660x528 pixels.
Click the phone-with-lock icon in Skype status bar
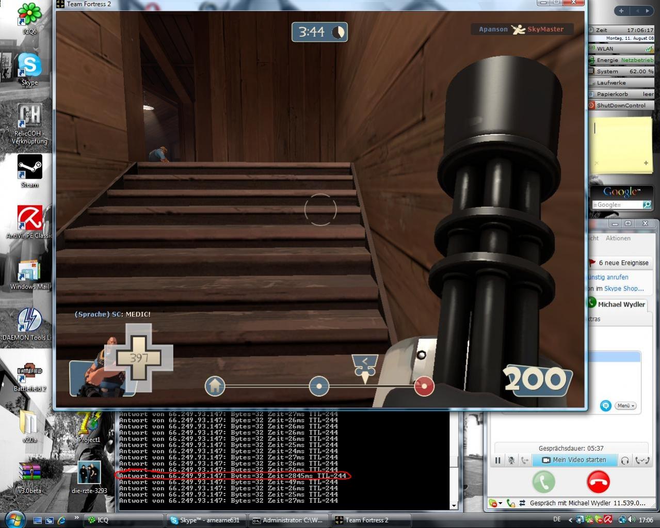pyautogui.click(x=511, y=503)
